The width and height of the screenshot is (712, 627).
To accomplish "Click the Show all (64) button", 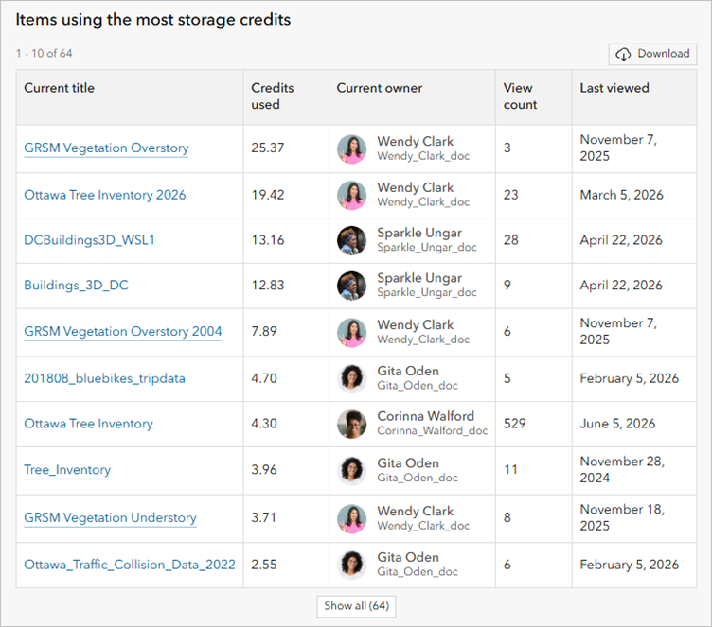I will pyautogui.click(x=356, y=606).
